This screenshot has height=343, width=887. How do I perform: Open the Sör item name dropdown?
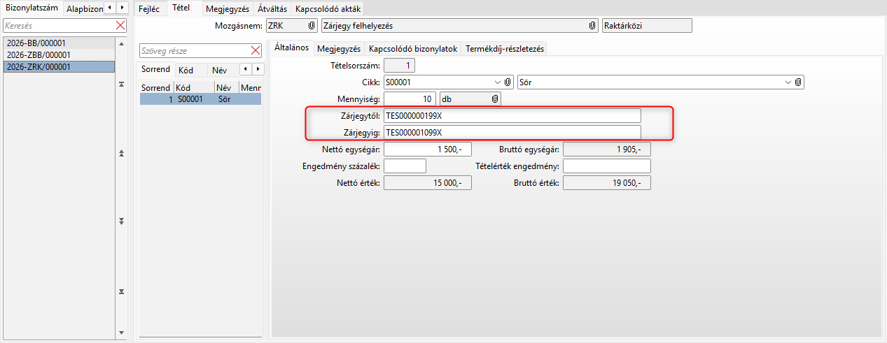pyautogui.click(x=788, y=82)
